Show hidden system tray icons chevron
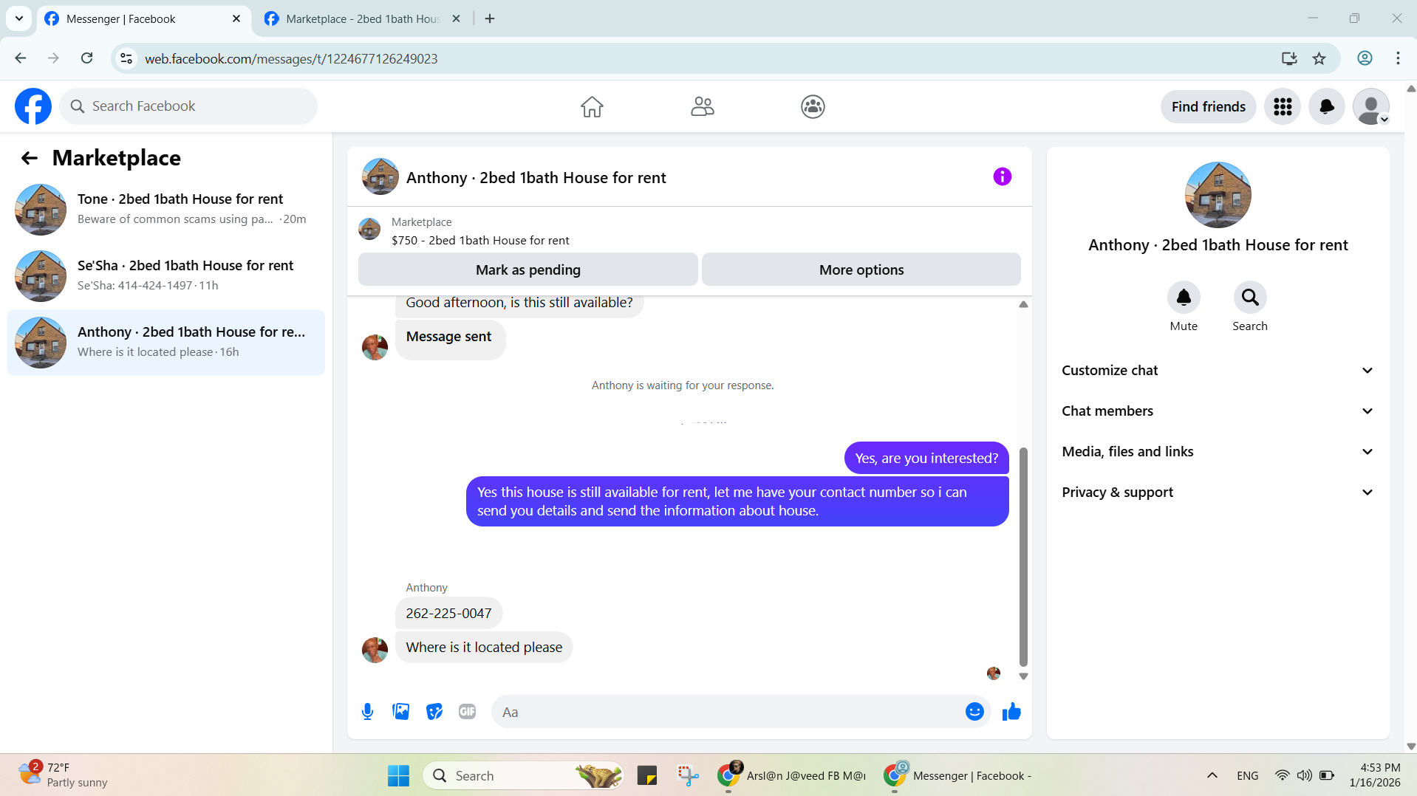Viewport: 1417px width, 796px height. pos(1212,775)
